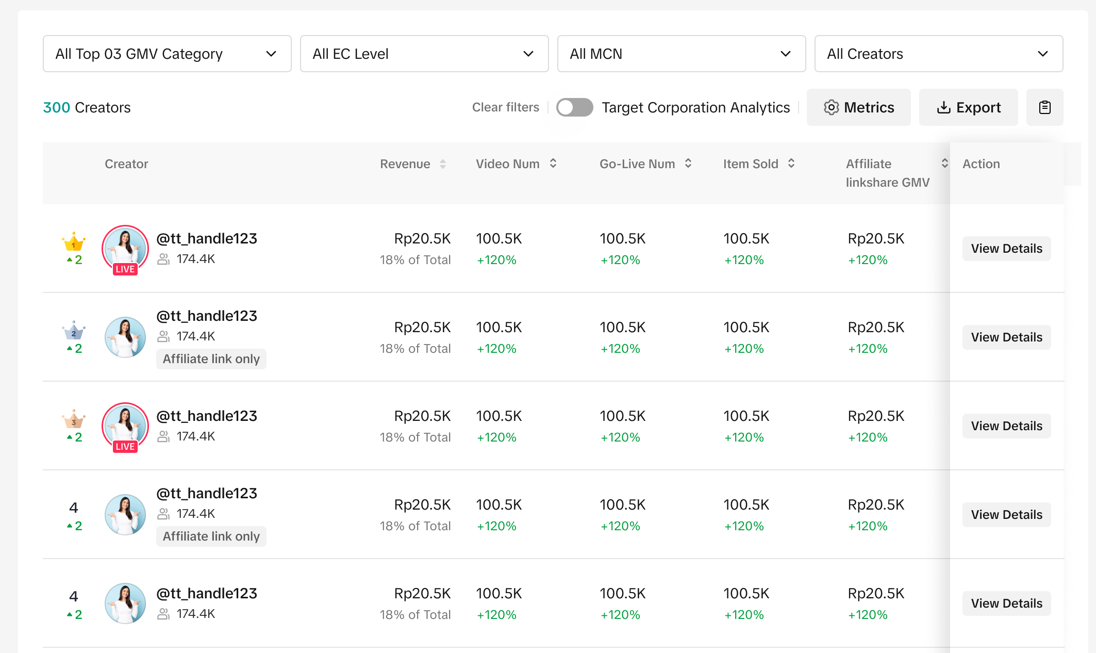The image size is (1096, 653).
Task: Click the silver crown rank 2 icon
Action: (x=74, y=331)
